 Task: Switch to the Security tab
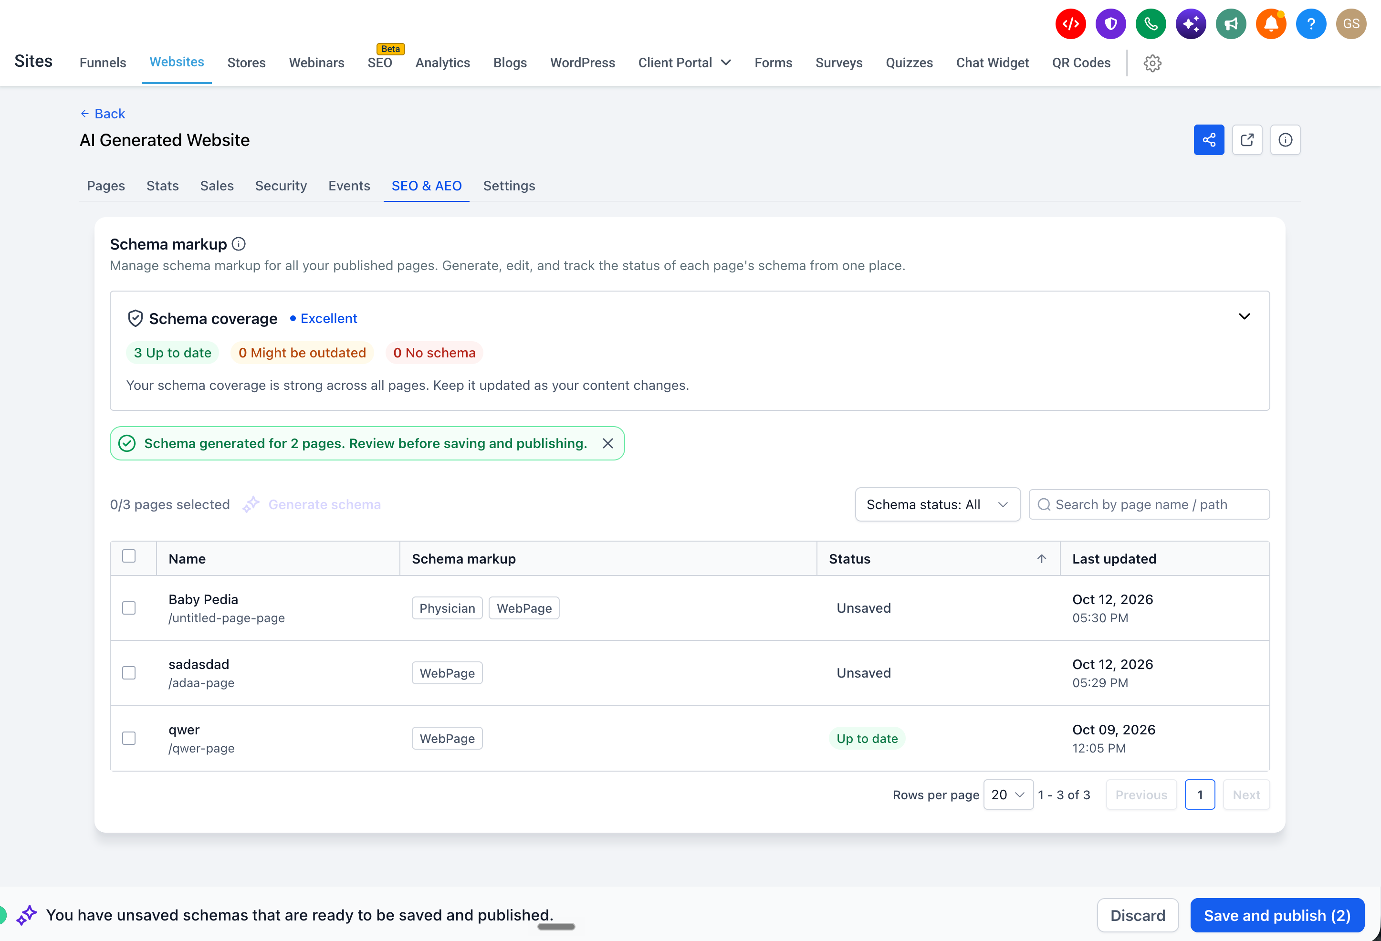click(281, 186)
